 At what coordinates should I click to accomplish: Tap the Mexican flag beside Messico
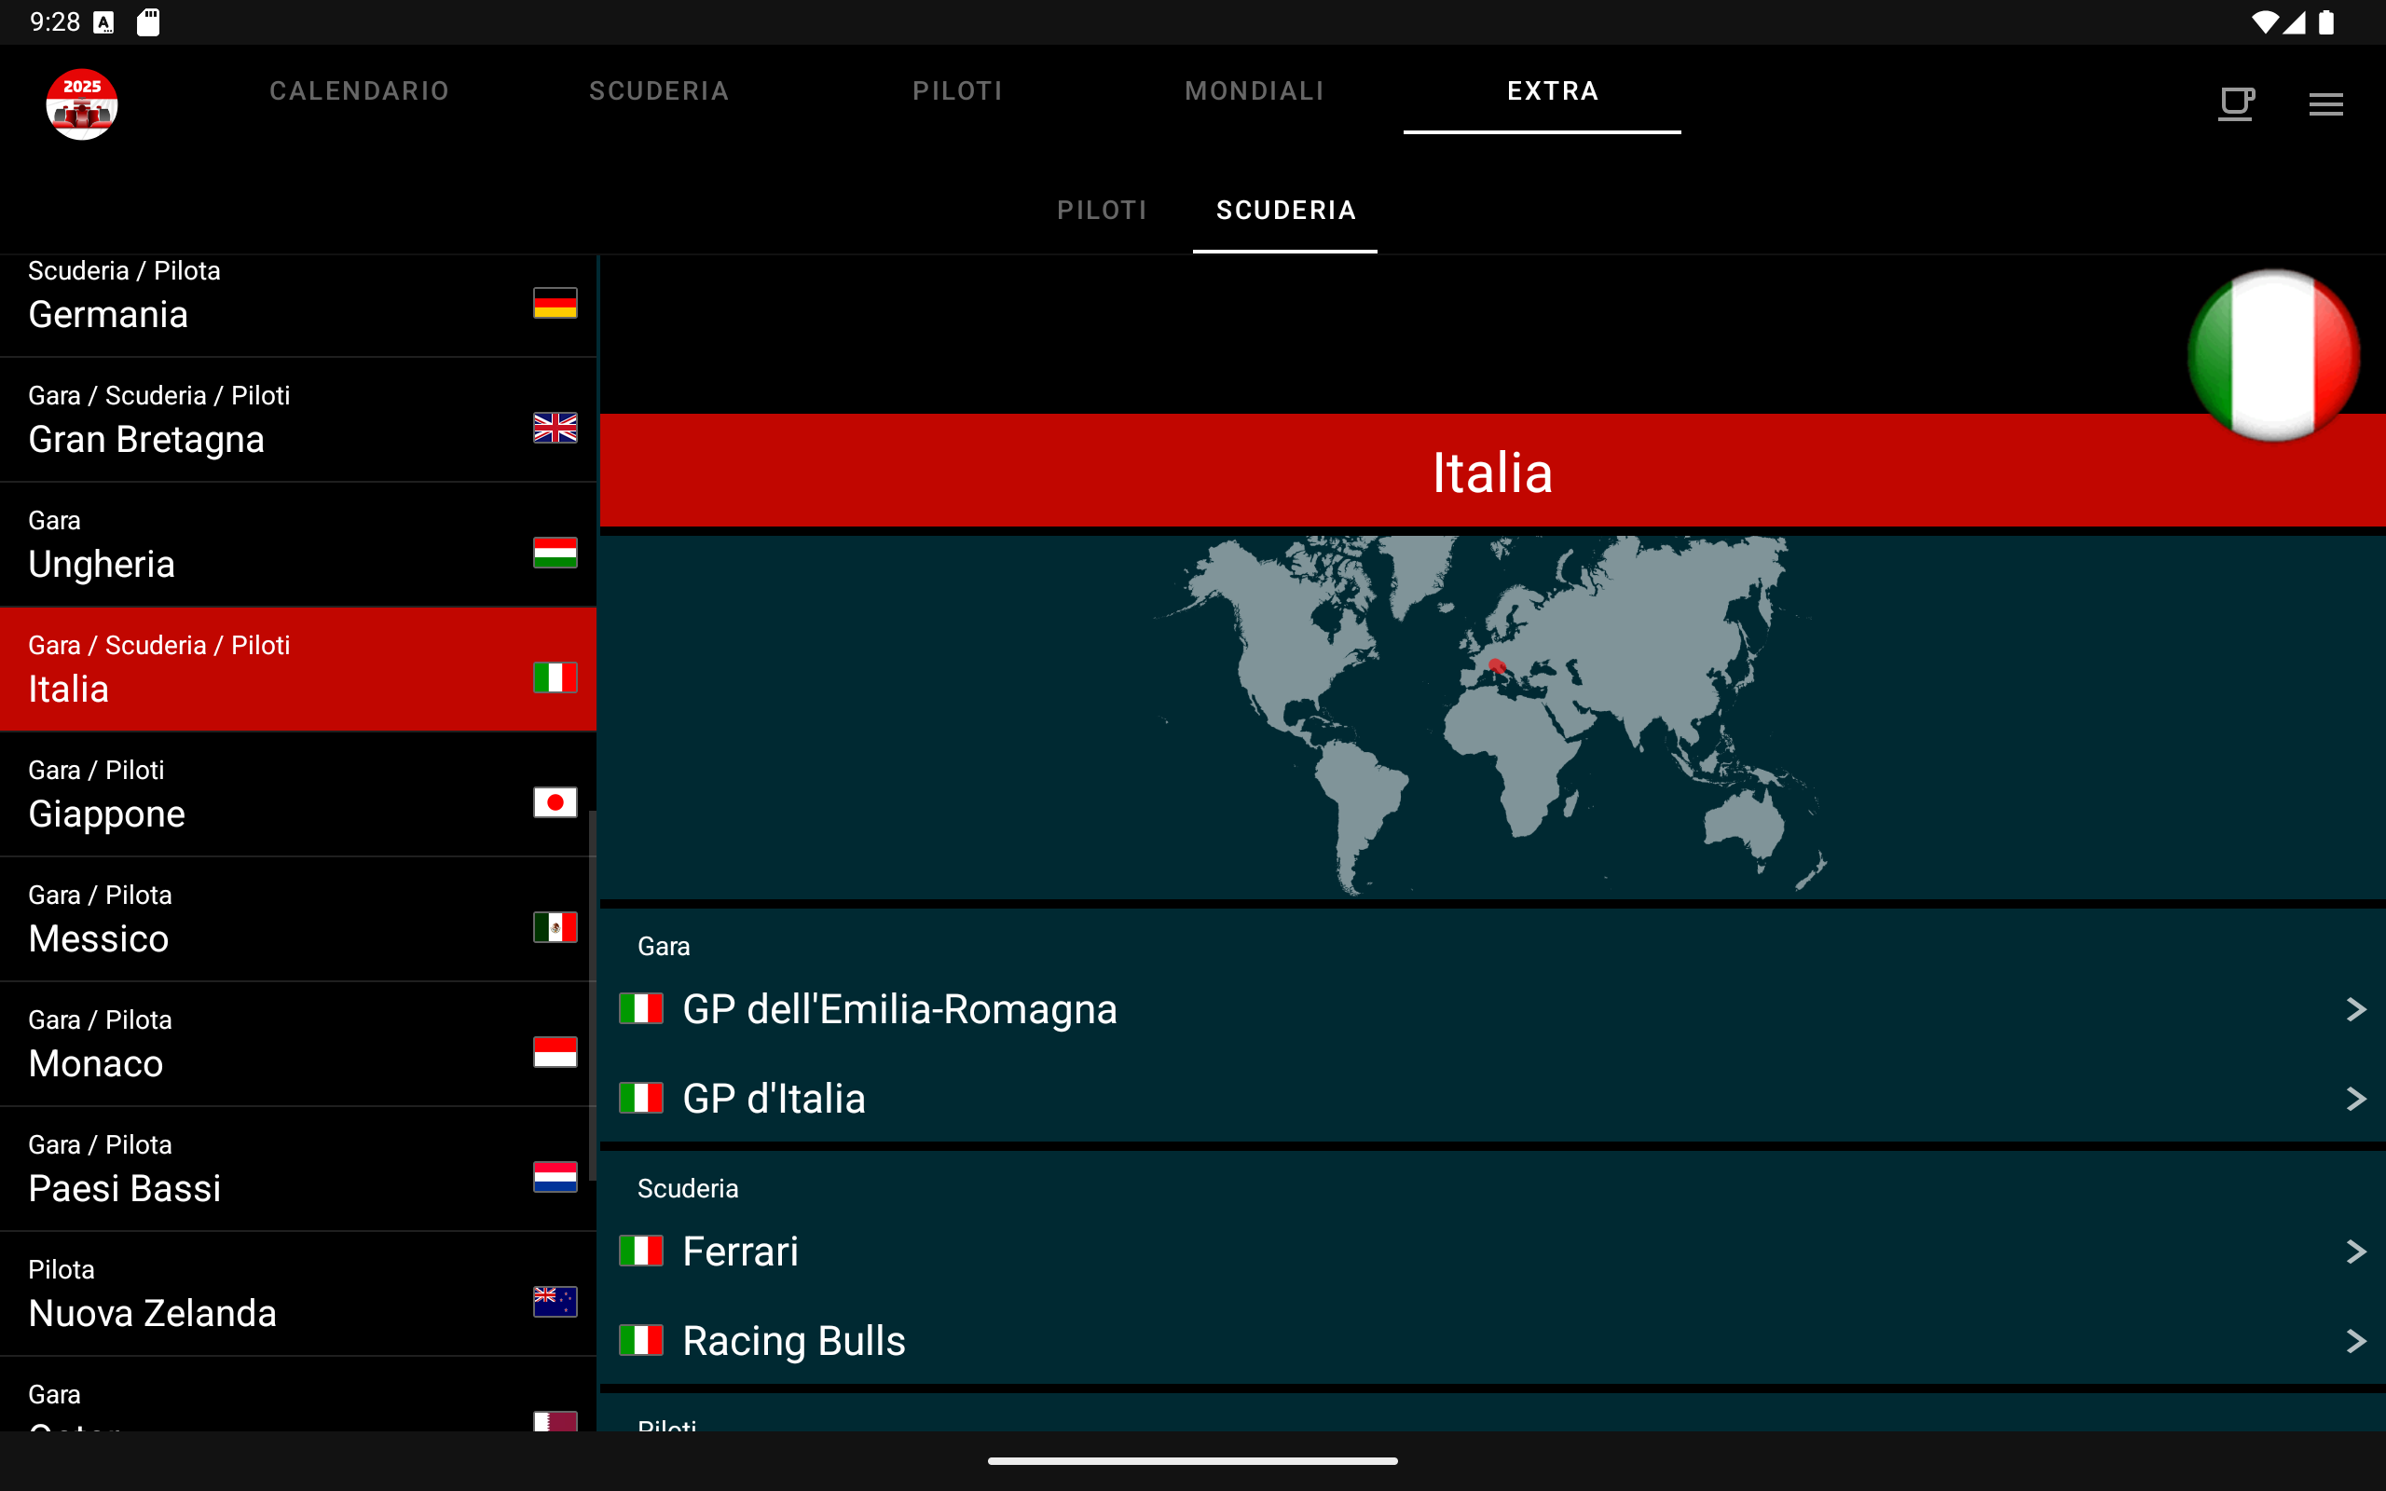point(555,927)
